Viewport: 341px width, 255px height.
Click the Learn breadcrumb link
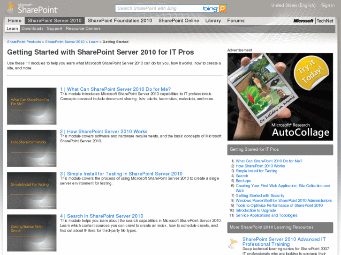93,42
